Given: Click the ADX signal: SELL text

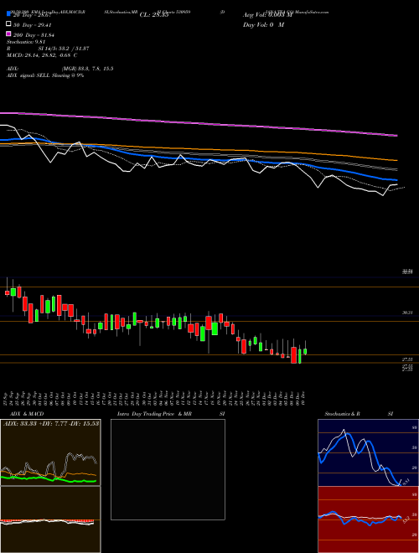Looking at the screenshot, I should click(x=45, y=75).
